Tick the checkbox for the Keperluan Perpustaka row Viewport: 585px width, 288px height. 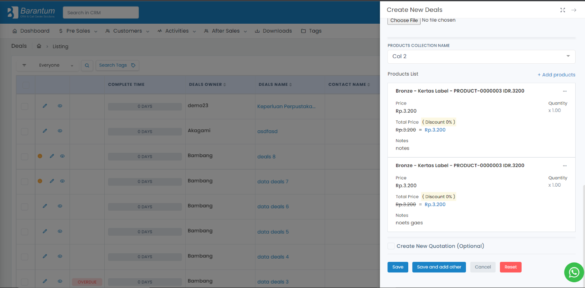(x=25, y=106)
